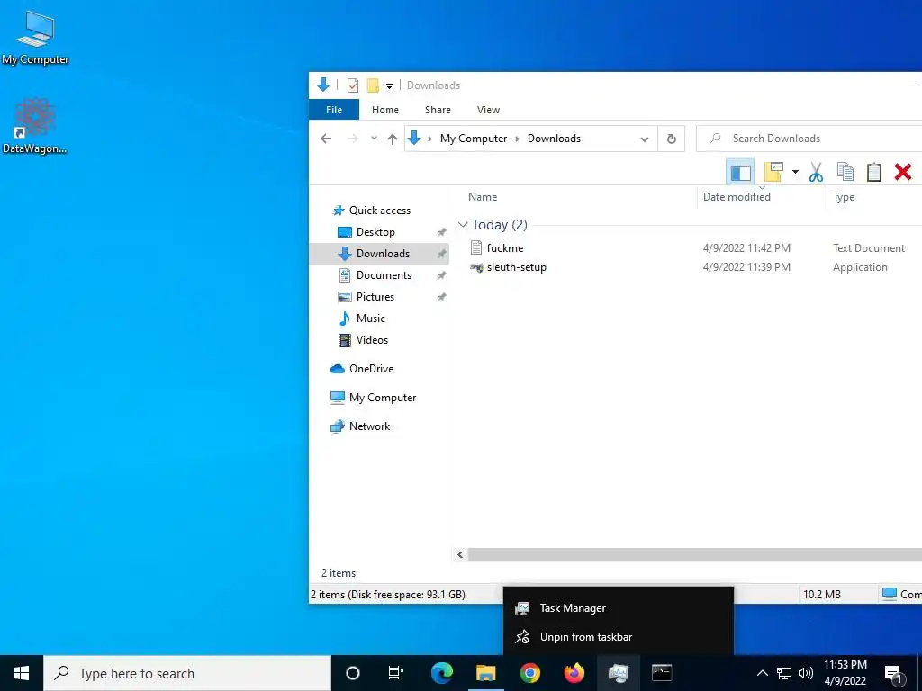Launch Firefox from taskbar
Screen dimensions: 922x691
(x=574, y=673)
